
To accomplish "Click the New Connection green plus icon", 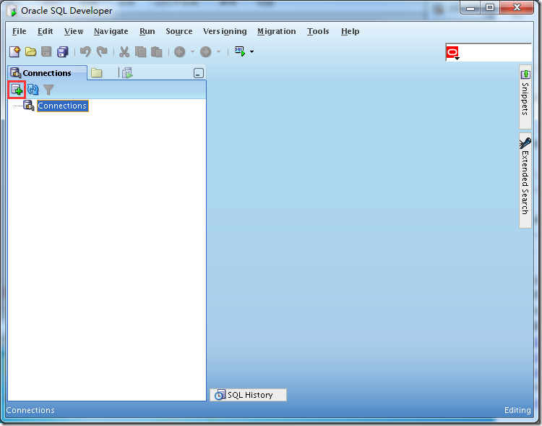I will (17, 90).
